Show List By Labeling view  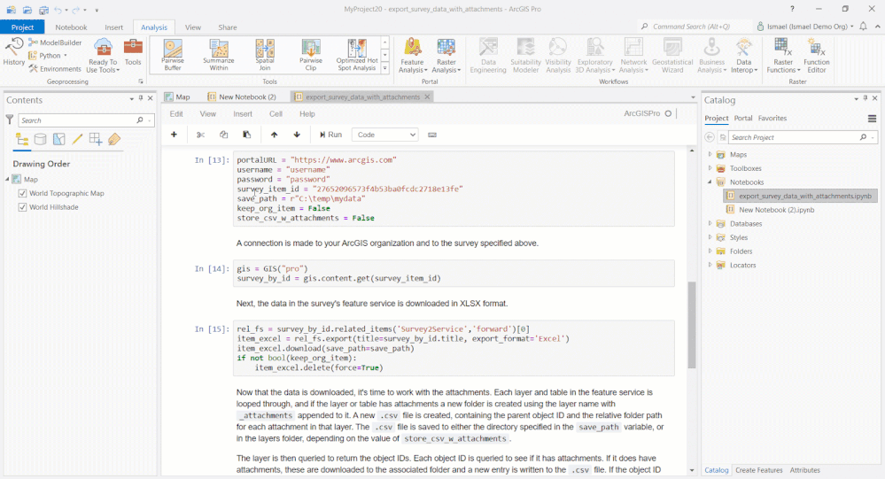point(114,139)
